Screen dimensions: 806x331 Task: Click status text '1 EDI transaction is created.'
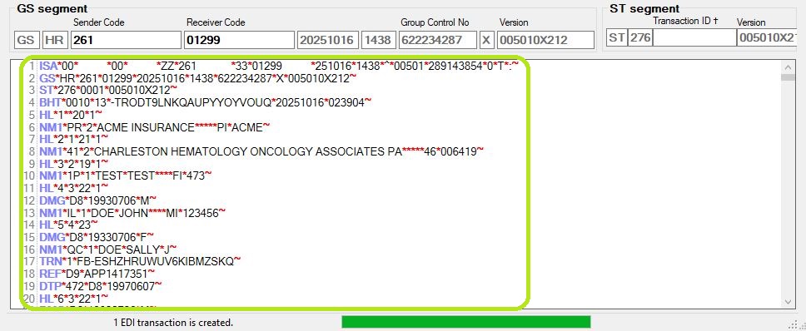(x=173, y=323)
